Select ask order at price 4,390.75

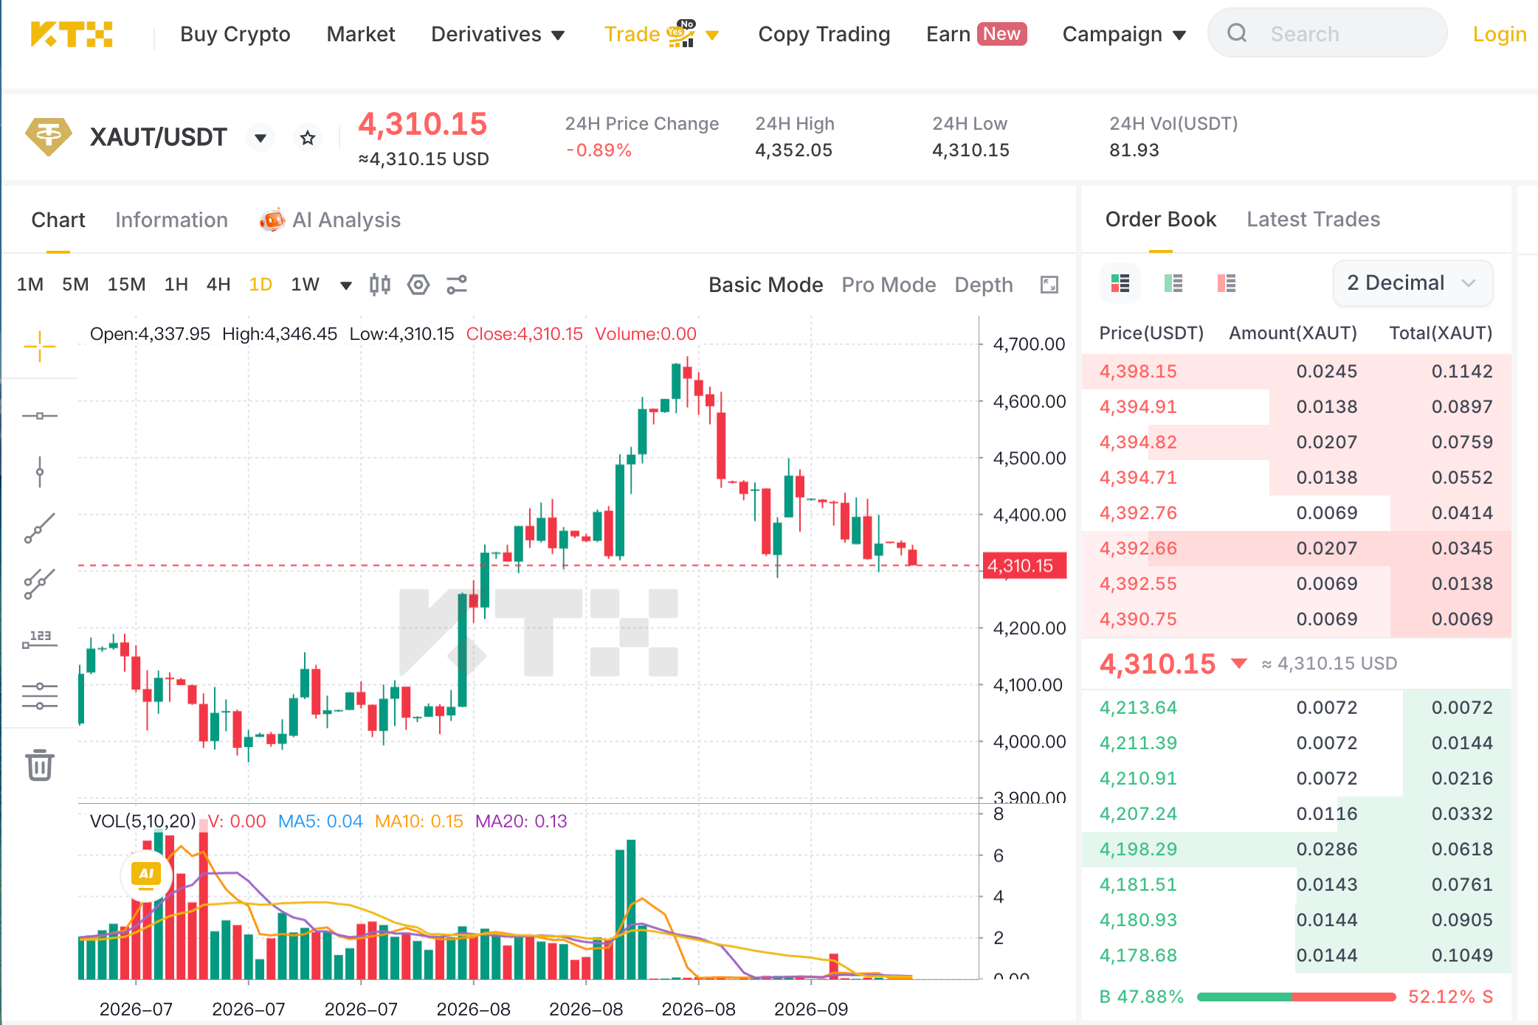coord(1297,619)
